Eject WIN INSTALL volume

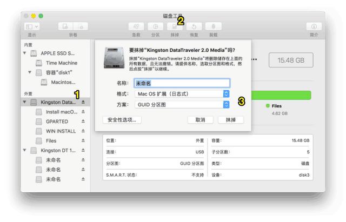click(x=83, y=131)
